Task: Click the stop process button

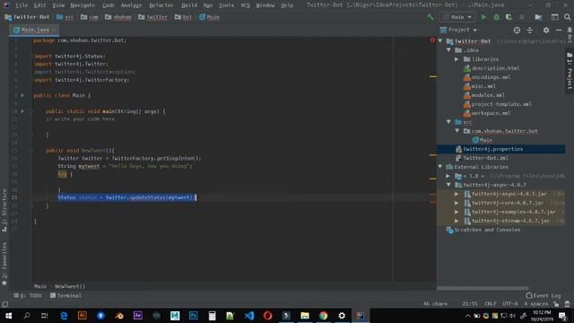Action: (522, 17)
